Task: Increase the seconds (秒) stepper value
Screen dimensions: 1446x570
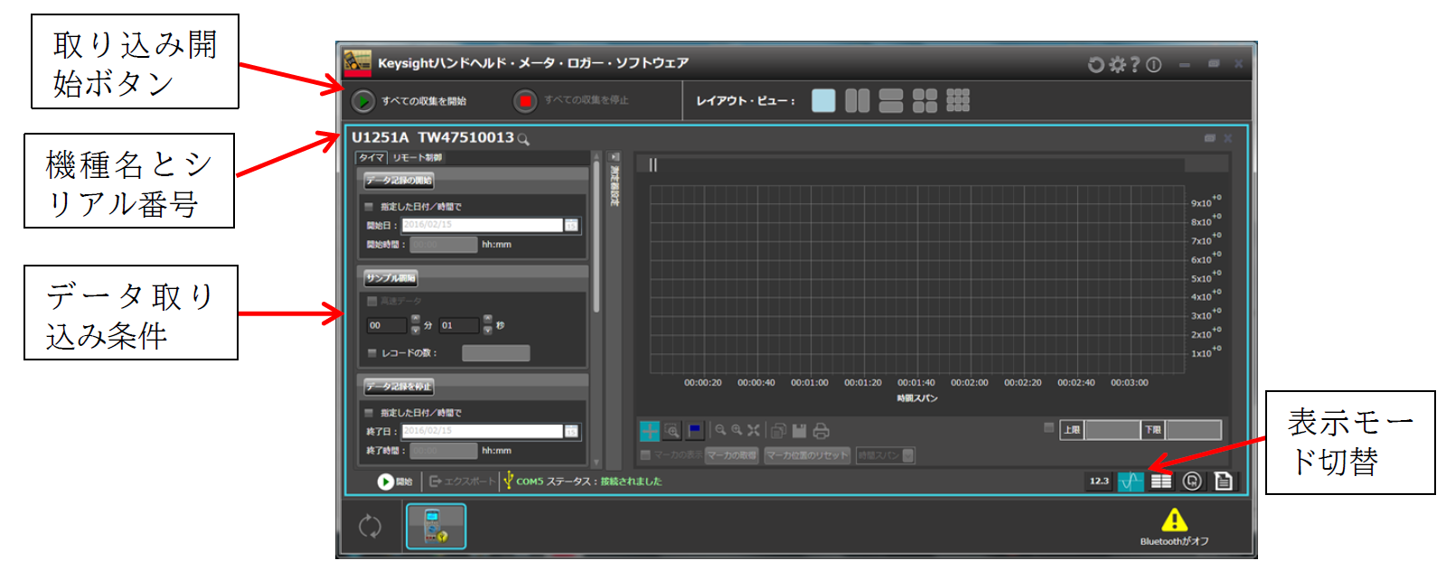Action: [x=488, y=320]
